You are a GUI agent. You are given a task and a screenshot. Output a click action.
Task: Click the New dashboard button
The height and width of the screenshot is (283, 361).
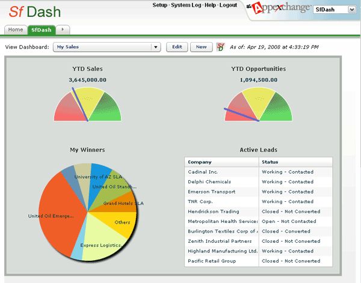click(201, 47)
